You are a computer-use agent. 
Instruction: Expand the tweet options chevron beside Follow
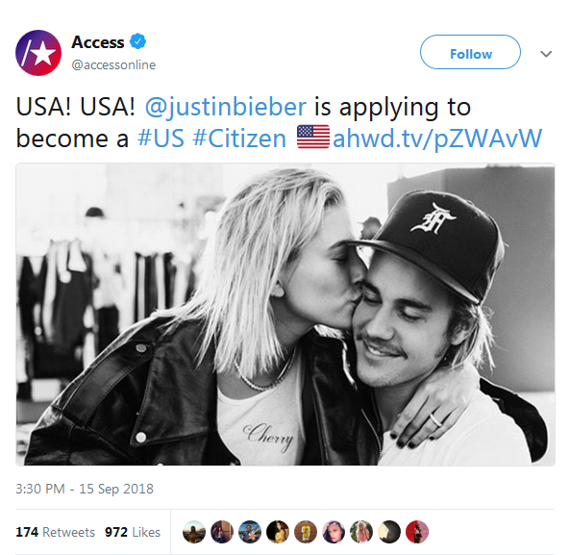click(546, 54)
